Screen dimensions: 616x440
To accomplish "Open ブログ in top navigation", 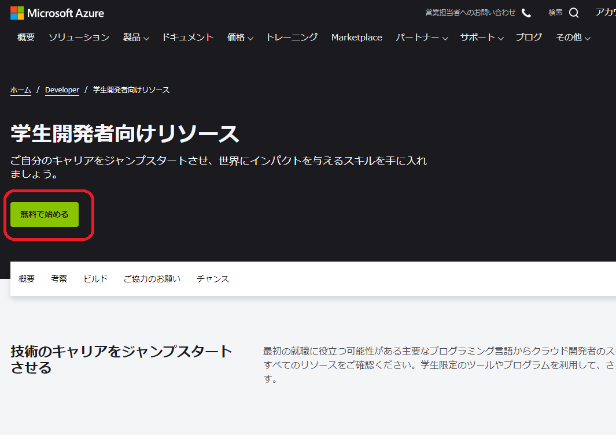I will [529, 38].
